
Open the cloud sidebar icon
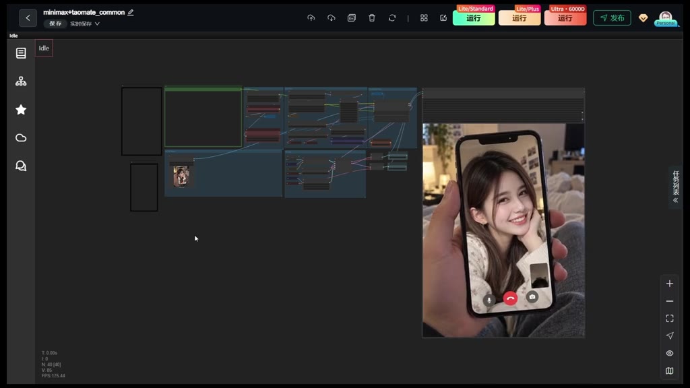tap(21, 137)
